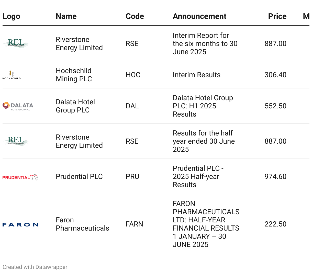Open Interim Results announcement for HOC
The height and width of the screenshot is (273, 312).
click(x=197, y=75)
